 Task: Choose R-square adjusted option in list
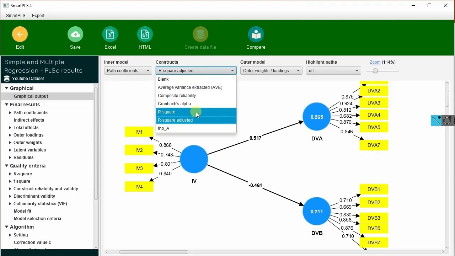(x=196, y=120)
